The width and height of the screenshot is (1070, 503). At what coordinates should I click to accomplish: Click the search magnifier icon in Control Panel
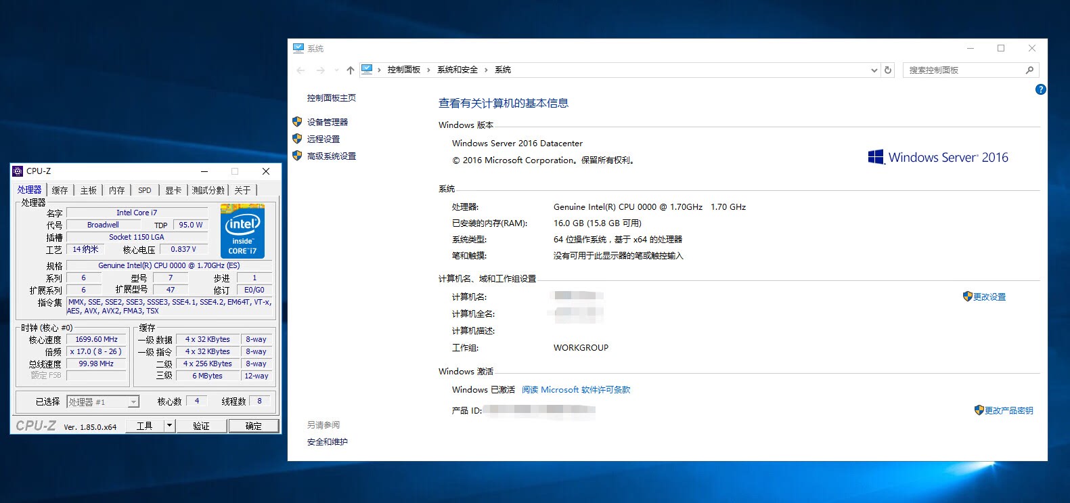(1029, 70)
